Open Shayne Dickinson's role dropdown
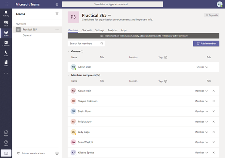Screen dimensions: 225x158 pos(201,101)
